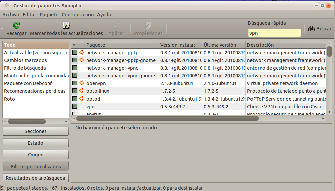Click filter list horizontal scrollbar thumb

pyautogui.click(x=27, y=121)
